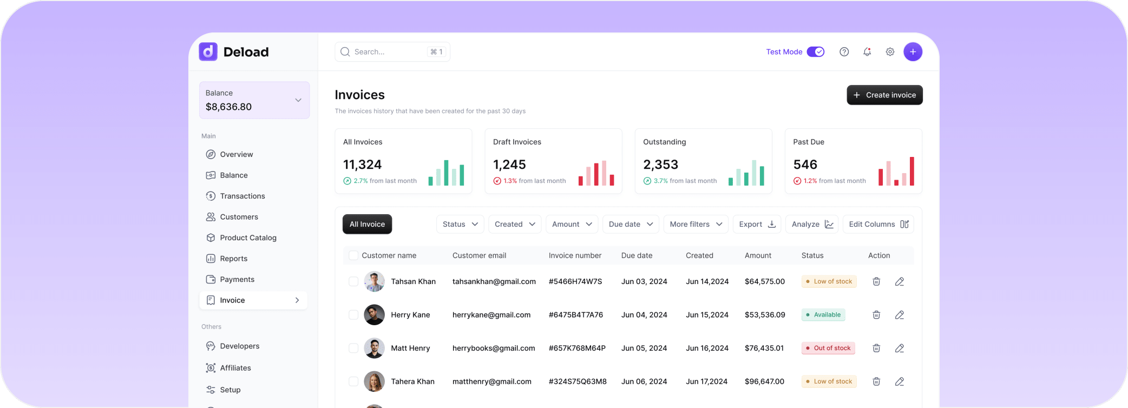1128x408 pixels.
Task: Click the Deload logo icon
Action: pyautogui.click(x=208, y=52)
